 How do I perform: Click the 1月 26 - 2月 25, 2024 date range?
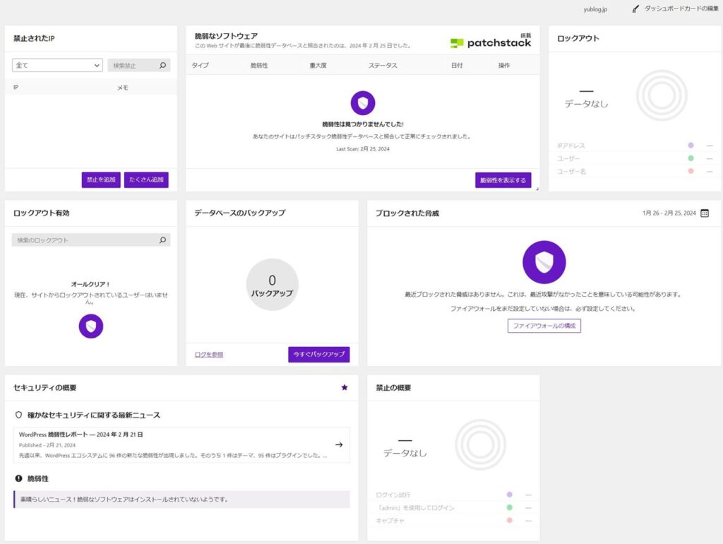coord(669,213)
